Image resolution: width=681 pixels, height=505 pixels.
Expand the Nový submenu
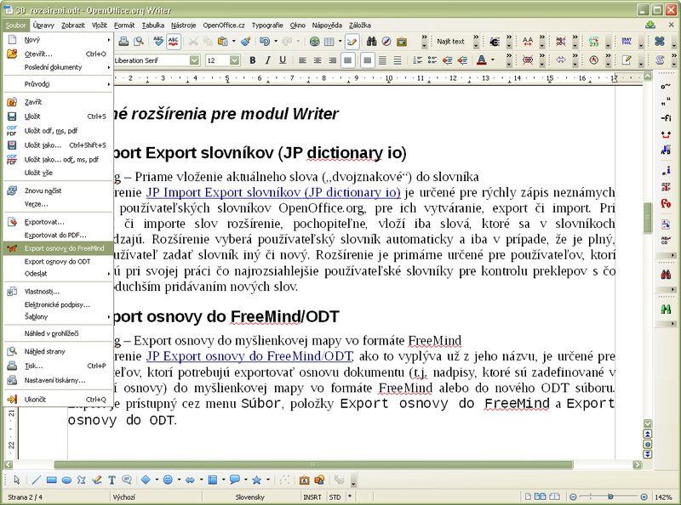[x=58, y=39]
